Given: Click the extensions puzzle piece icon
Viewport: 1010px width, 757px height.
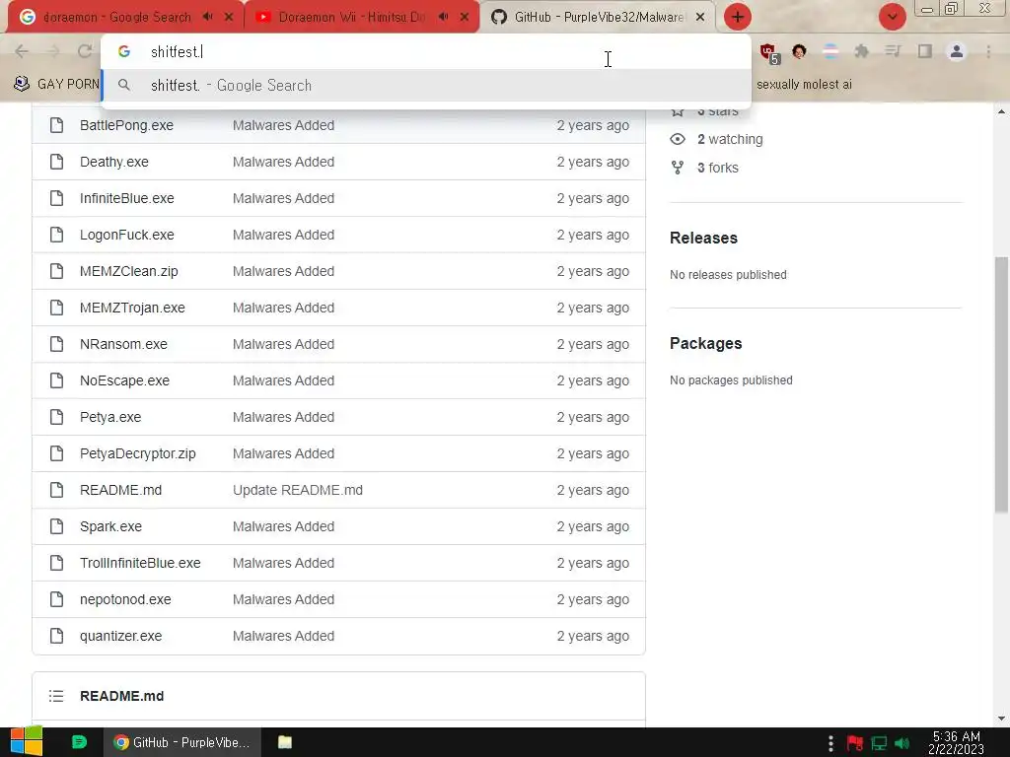Looking at the screenshot, I should click(861, 51).
